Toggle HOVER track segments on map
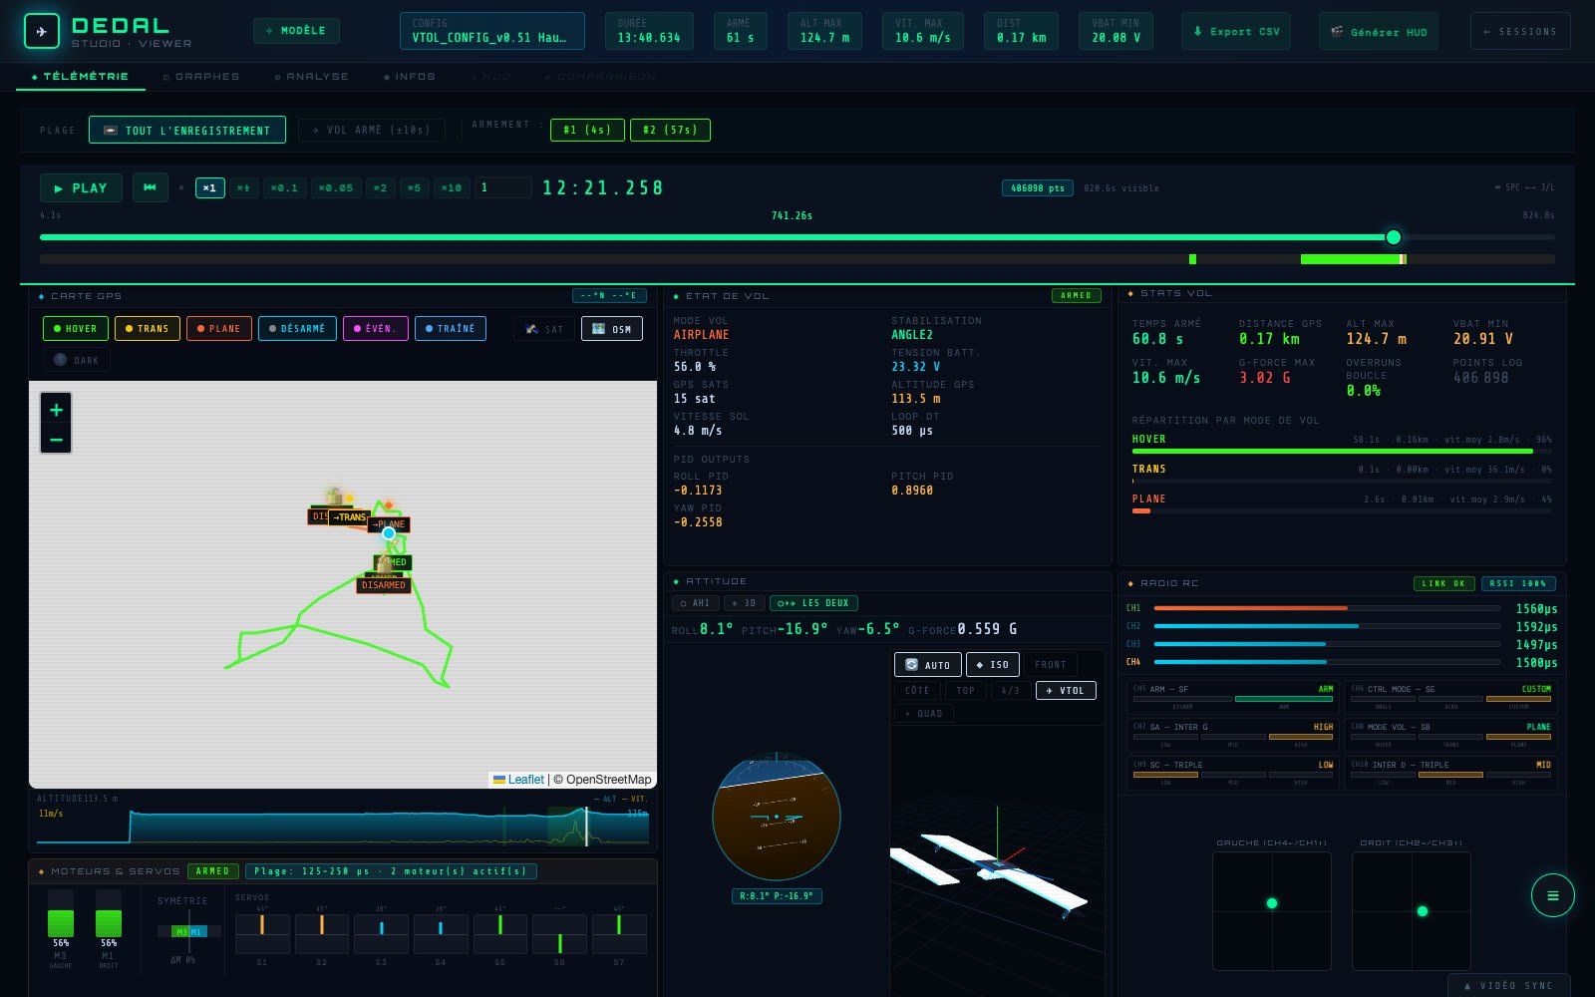This screenshot has width=1595, height=997. (76, 329)
